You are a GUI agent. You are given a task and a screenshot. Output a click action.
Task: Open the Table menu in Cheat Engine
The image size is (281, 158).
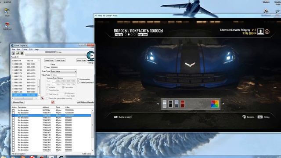[x=25, y=49]
